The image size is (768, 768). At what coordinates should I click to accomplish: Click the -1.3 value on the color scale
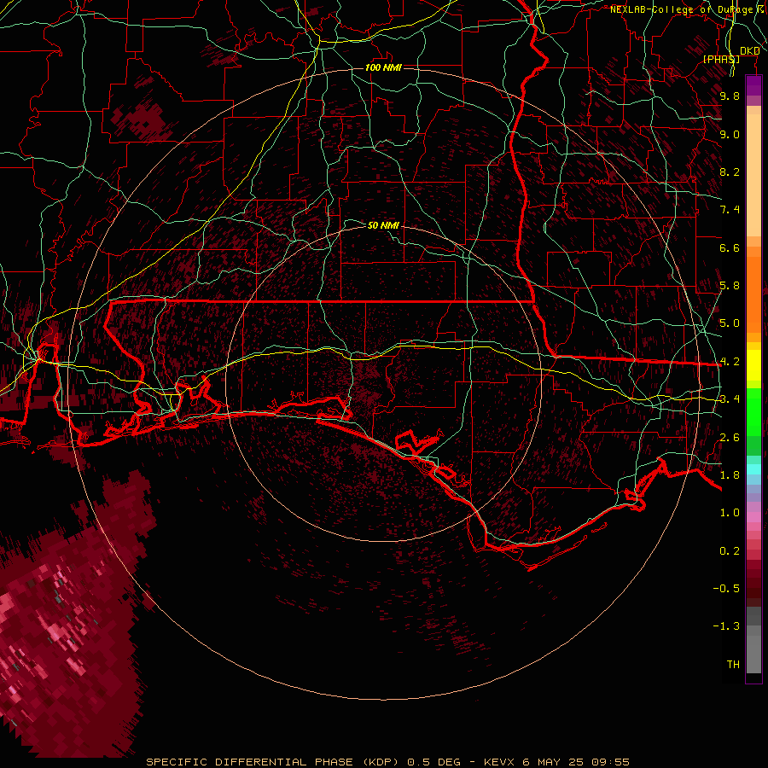pyautogui.click(x=726, y=626)
